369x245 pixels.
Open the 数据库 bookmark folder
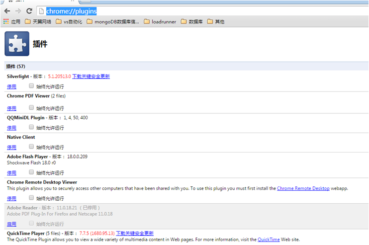(x=191, y=22)
